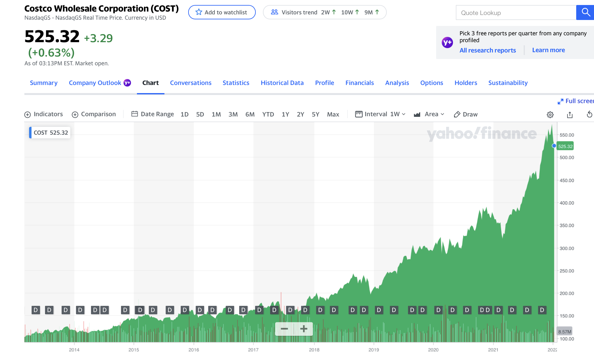Image resolution: width=594 pixels, height=358 pixels.
Task: Select the Max range
Action: pyautogui.click(x=333, y=114)
